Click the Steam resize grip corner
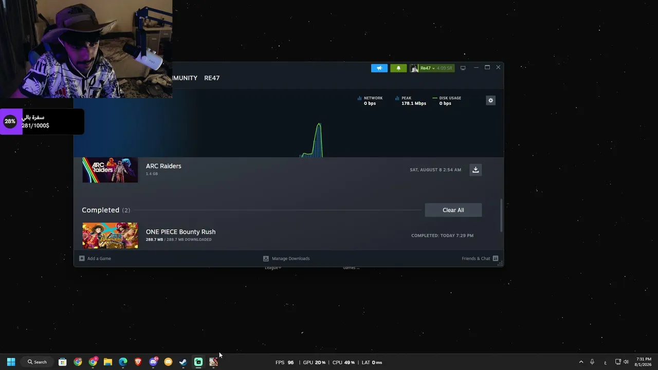658x370 pixels. click(500, 263)
